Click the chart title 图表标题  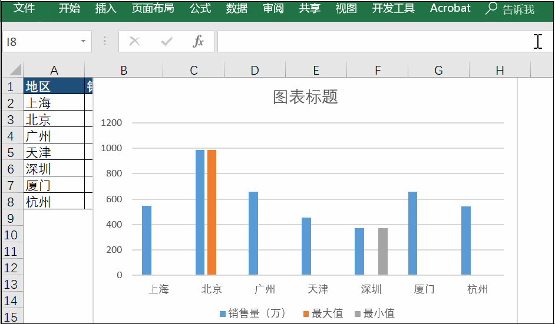[x=305, y=97]
